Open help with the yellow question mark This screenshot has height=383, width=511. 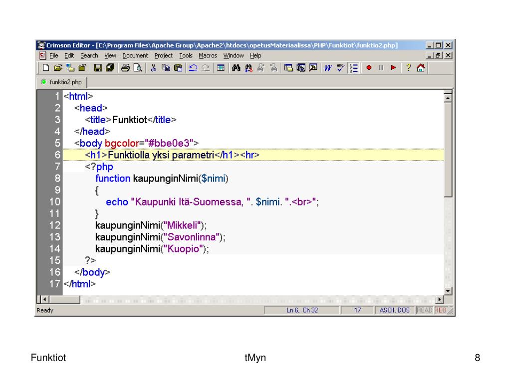pos(408,68)
